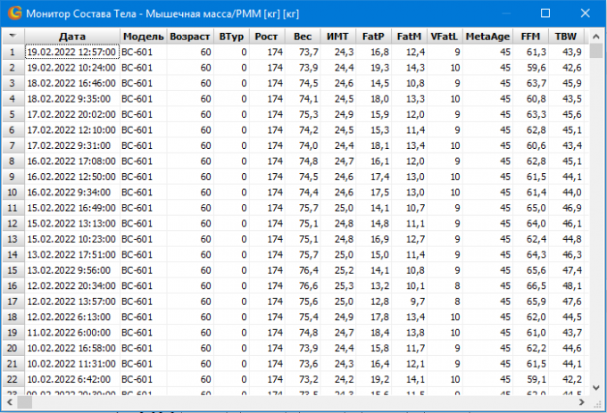Select the ИМТ column header
The image size is (607, 413).
coord(338,36)
